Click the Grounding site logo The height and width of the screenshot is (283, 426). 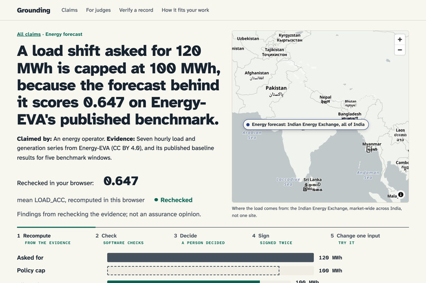[34, 10]
